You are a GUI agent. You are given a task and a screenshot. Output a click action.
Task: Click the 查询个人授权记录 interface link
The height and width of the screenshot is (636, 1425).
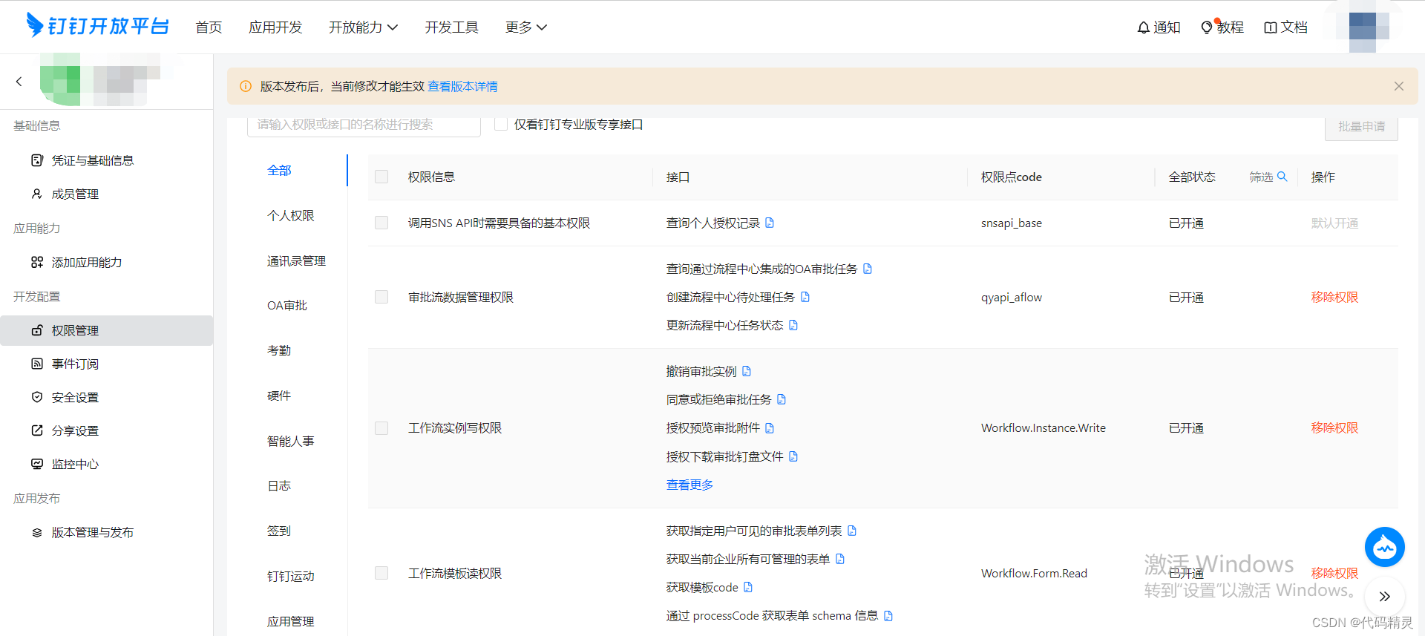click(713, 223)
